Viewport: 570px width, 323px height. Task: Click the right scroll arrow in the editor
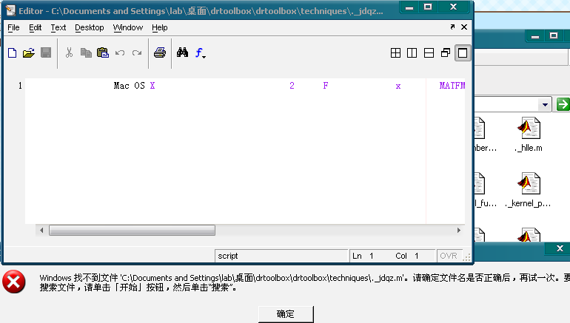tap(459, 230)
